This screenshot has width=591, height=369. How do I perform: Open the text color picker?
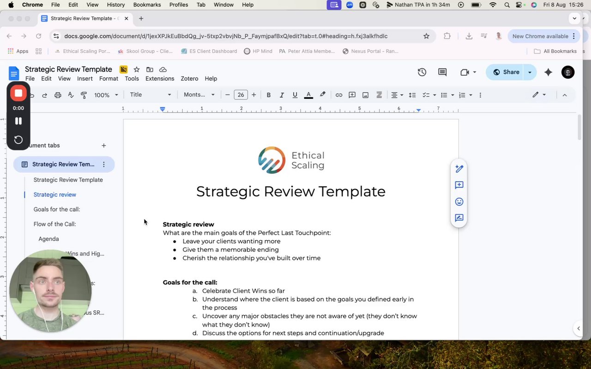click(309, 95)
